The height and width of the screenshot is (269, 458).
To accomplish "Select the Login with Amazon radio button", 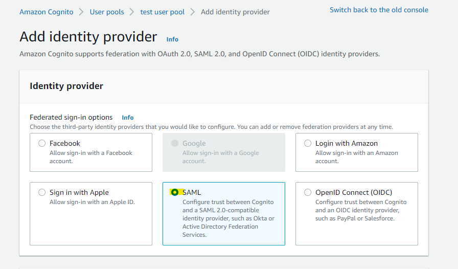I will (308, 143).
